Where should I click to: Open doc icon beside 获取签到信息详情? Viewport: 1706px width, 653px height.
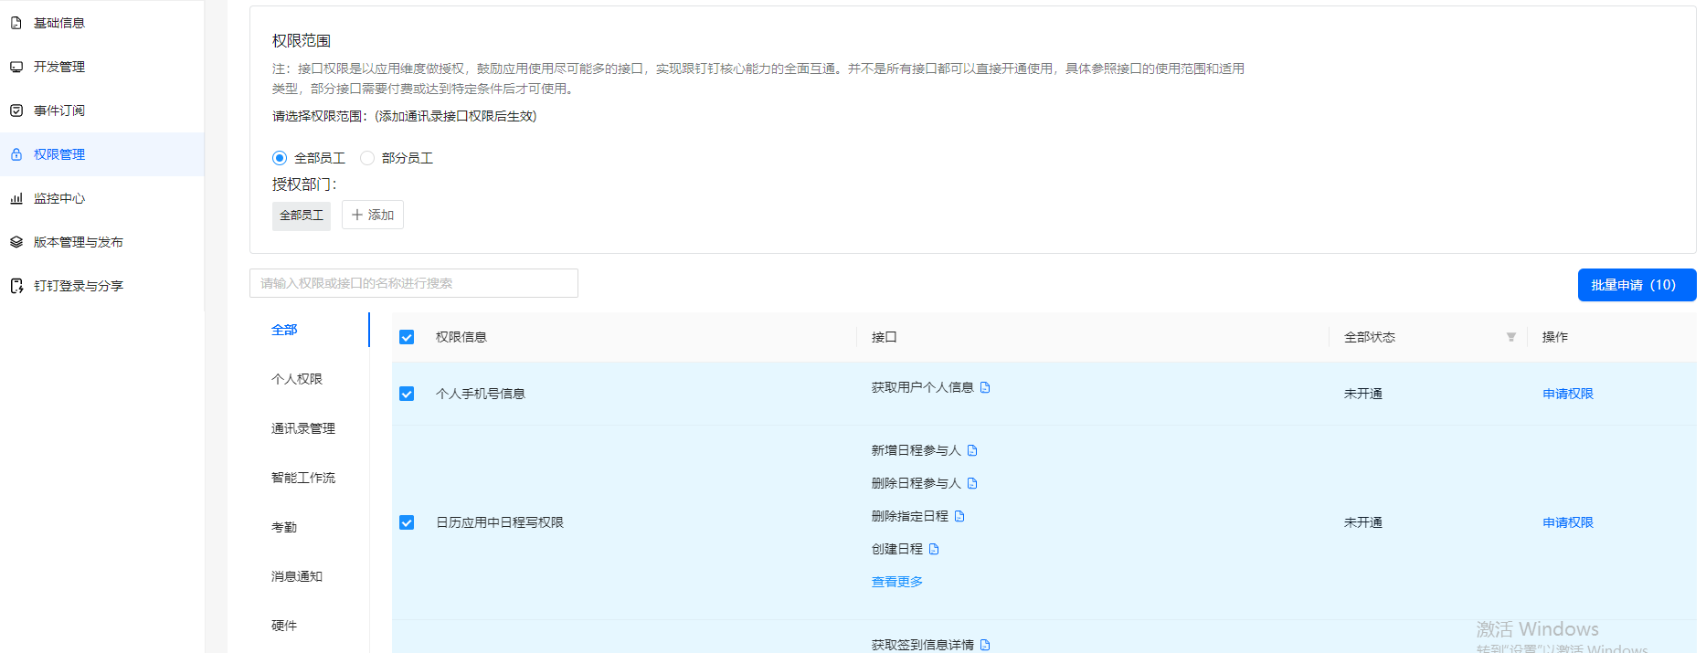tap(985, 645)
